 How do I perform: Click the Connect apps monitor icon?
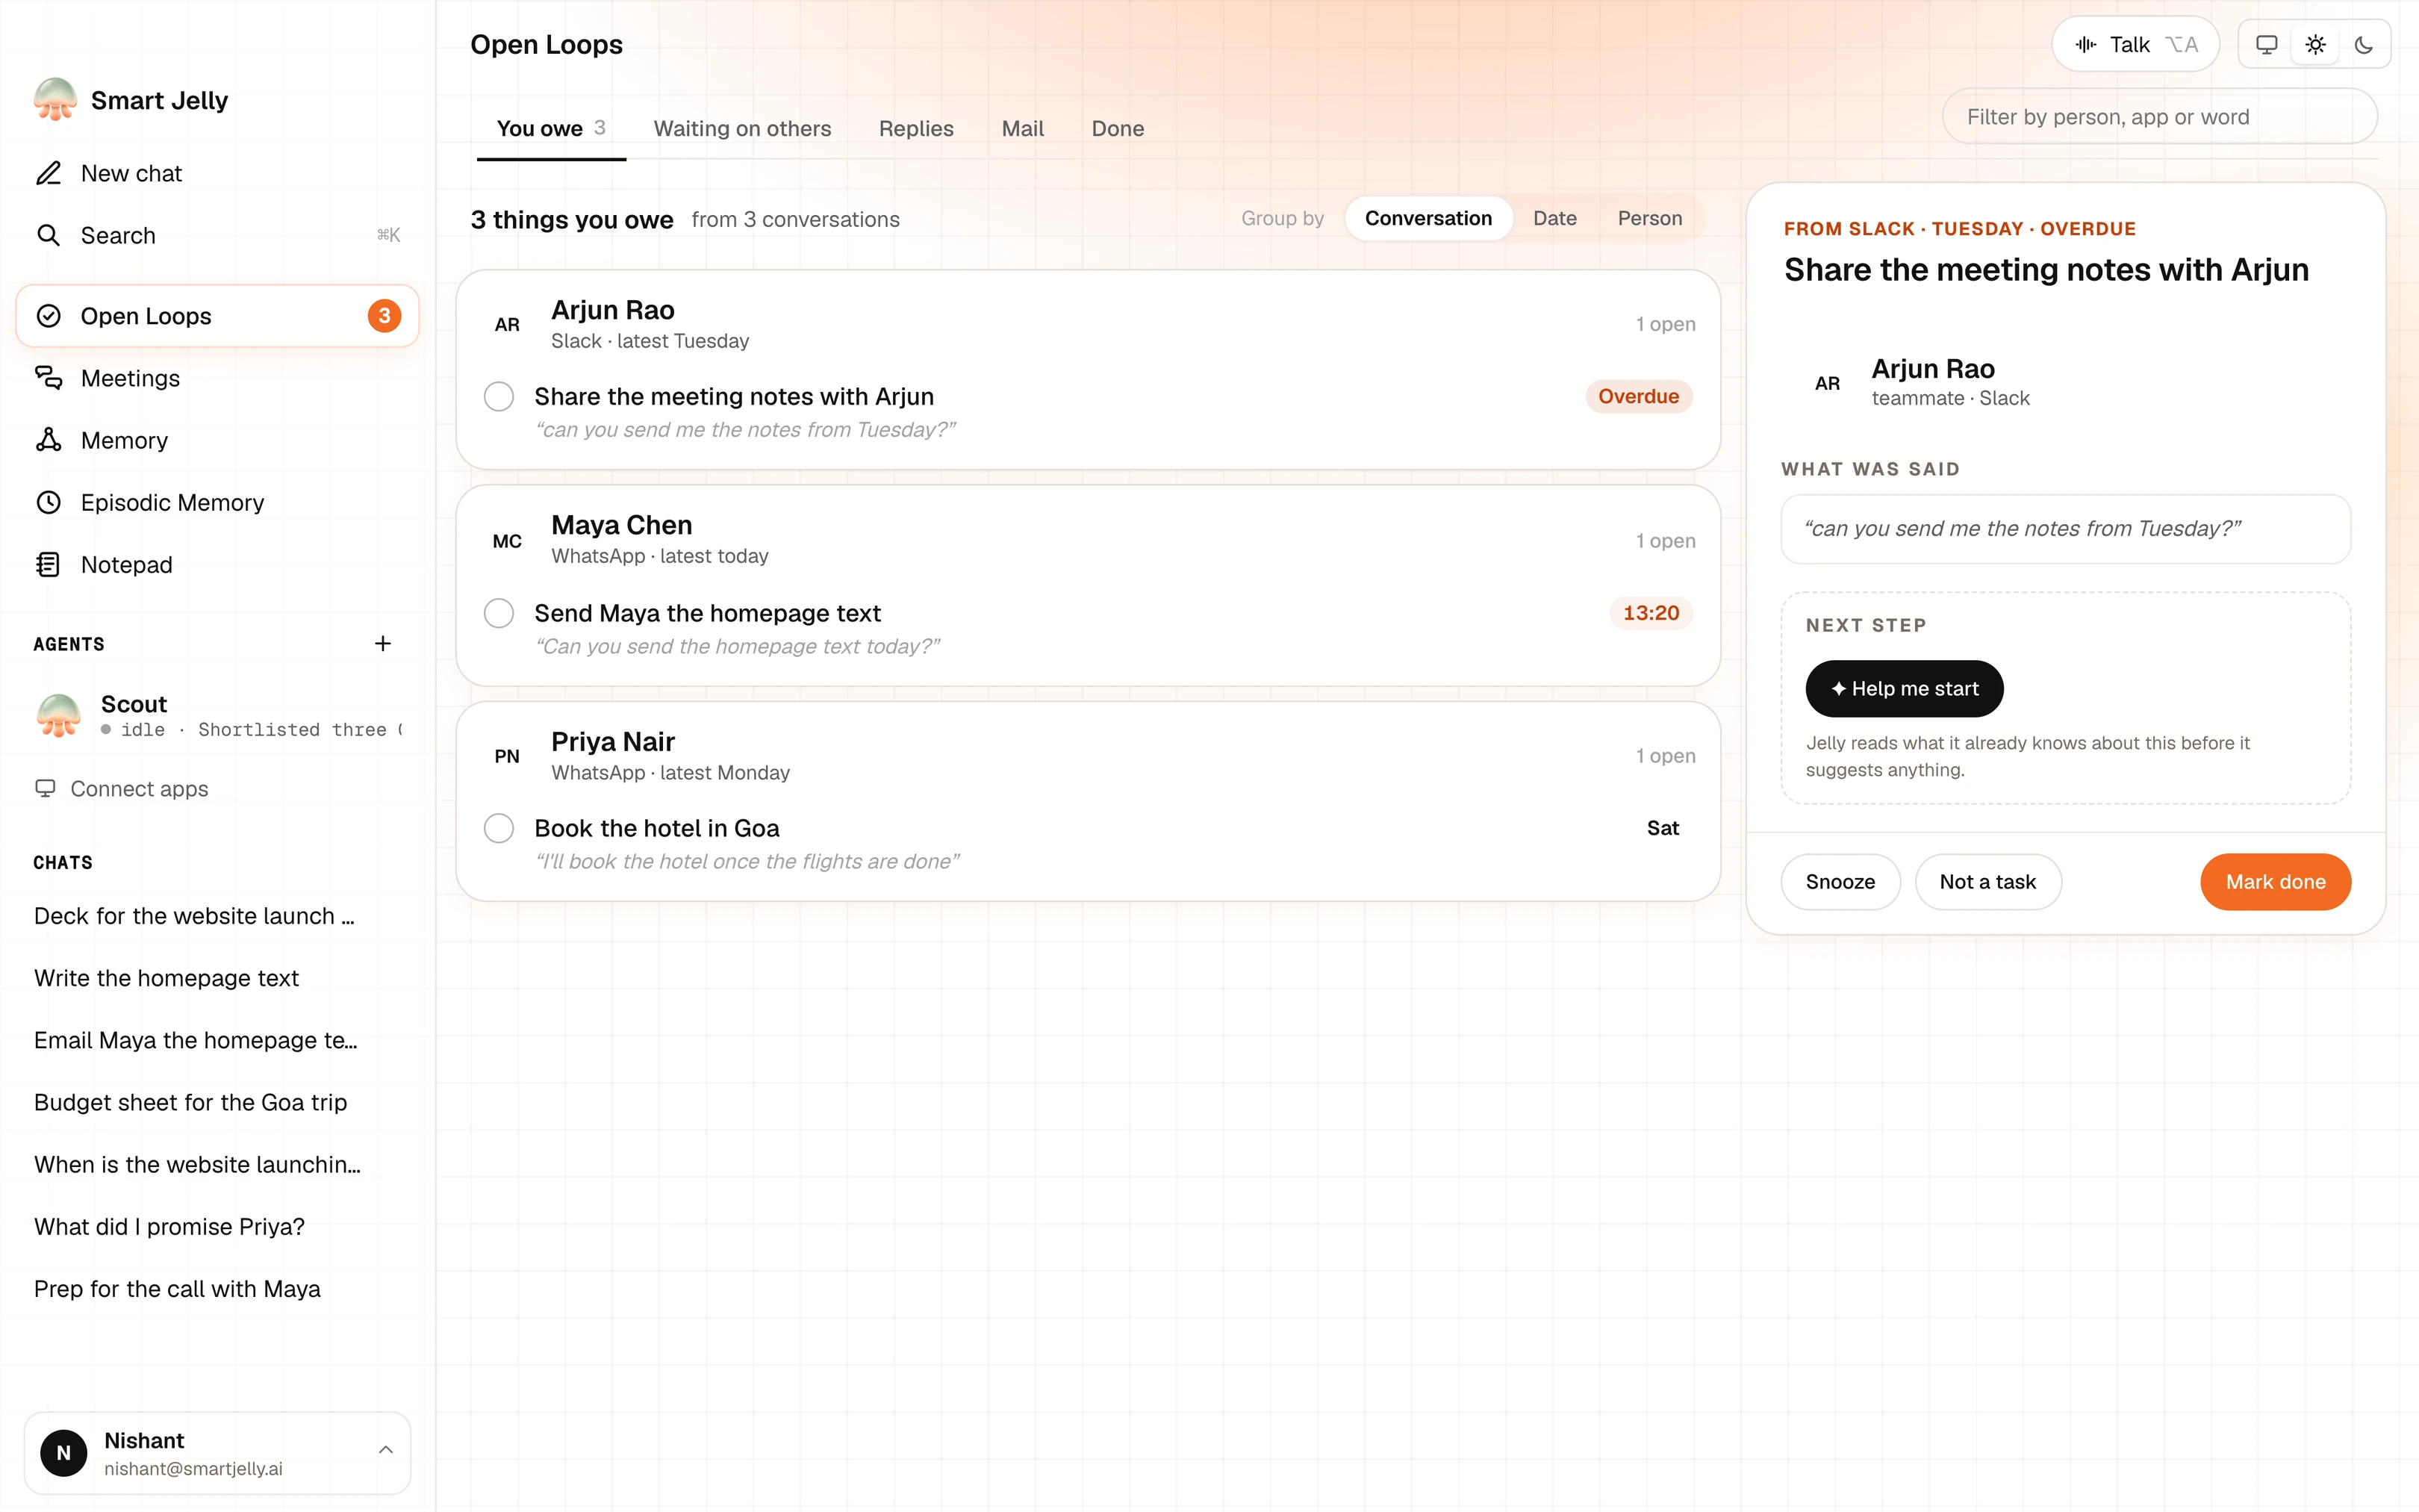click(x=45, y=788)
